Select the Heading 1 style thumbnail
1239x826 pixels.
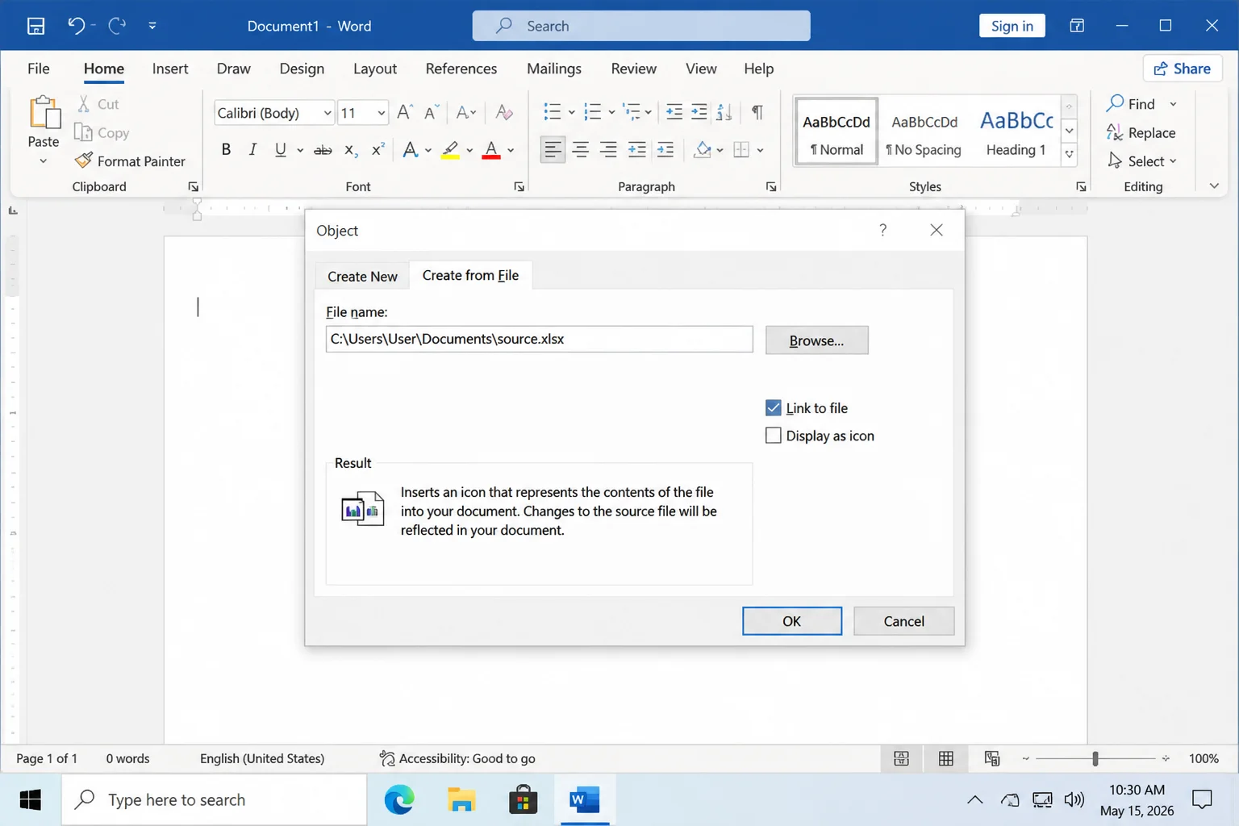[x=1016, y=131]
